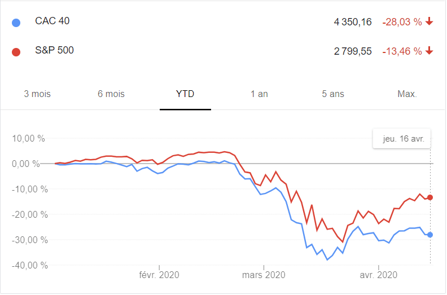Click the S&P 500 -13,46 % change
447x295 pixels.
point(402,52)
